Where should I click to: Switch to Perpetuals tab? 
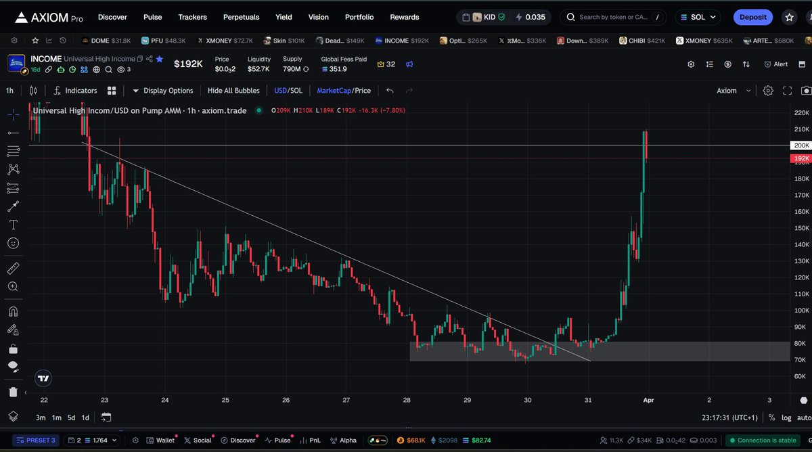pos(242,17)
